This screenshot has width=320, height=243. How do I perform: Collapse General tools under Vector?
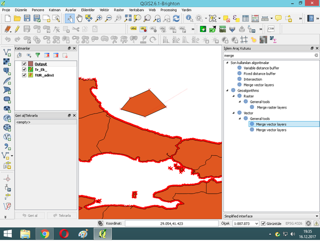coord(240,118)
